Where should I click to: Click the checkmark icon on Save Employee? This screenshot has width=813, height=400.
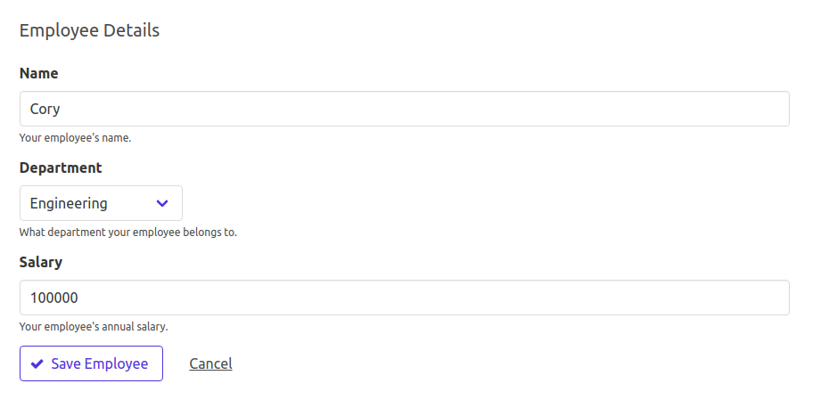[37, 363]
